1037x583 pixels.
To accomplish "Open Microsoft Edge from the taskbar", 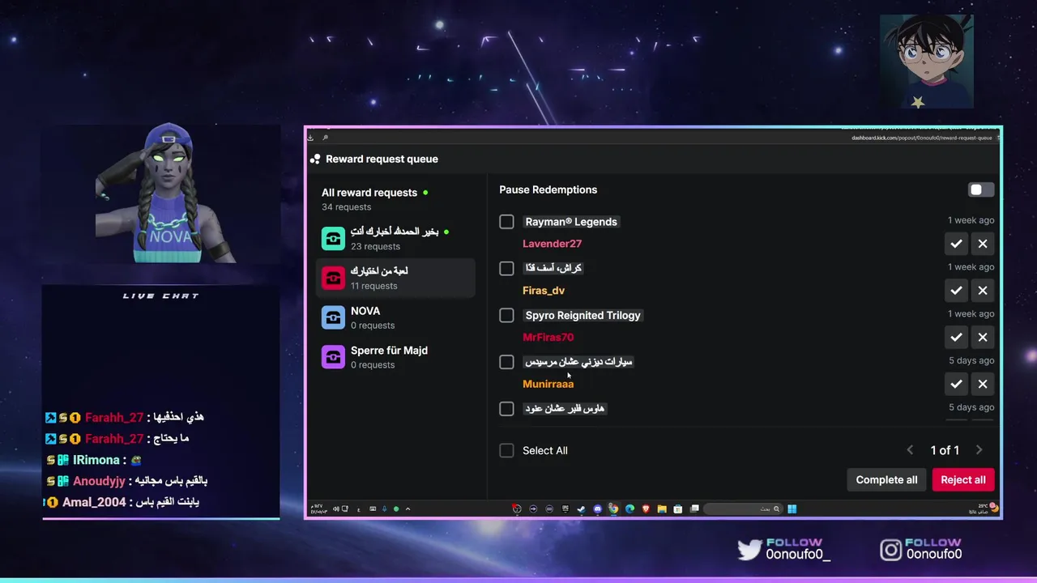I will (629, 509).
